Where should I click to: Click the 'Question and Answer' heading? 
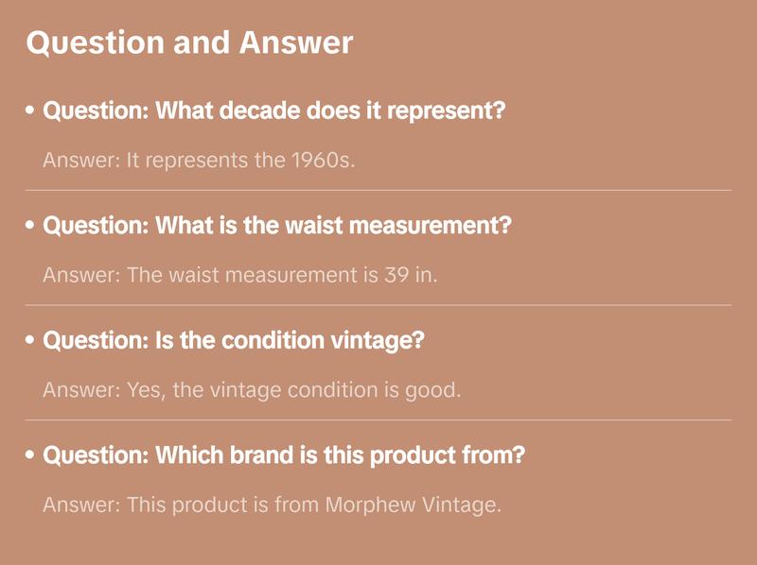(x=189, y=43)
